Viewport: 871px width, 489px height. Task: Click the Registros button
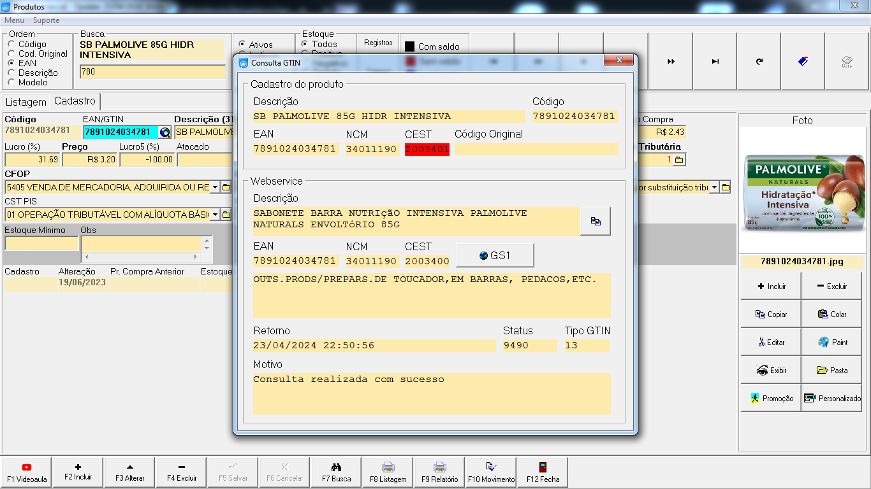[x=378, y=43]
